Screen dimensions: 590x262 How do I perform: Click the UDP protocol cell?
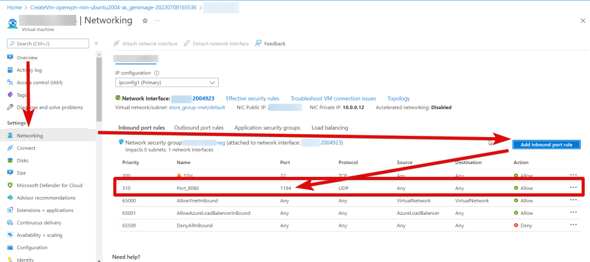(343, 188)
